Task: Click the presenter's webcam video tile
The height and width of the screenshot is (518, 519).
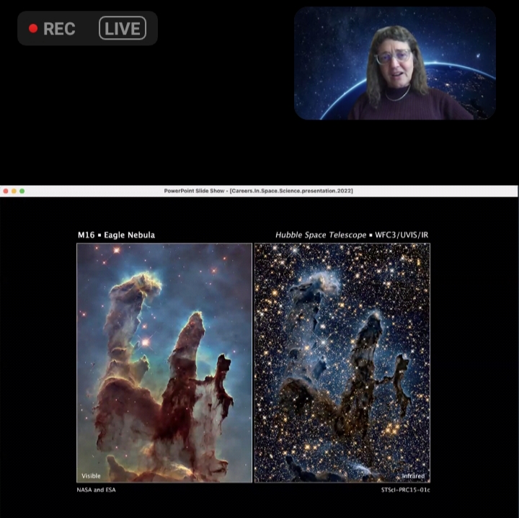Action: 395,63
